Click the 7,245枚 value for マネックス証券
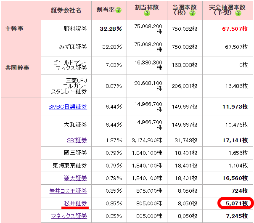The width and height of the screenshot is (254, 223). tap(237, 216)
